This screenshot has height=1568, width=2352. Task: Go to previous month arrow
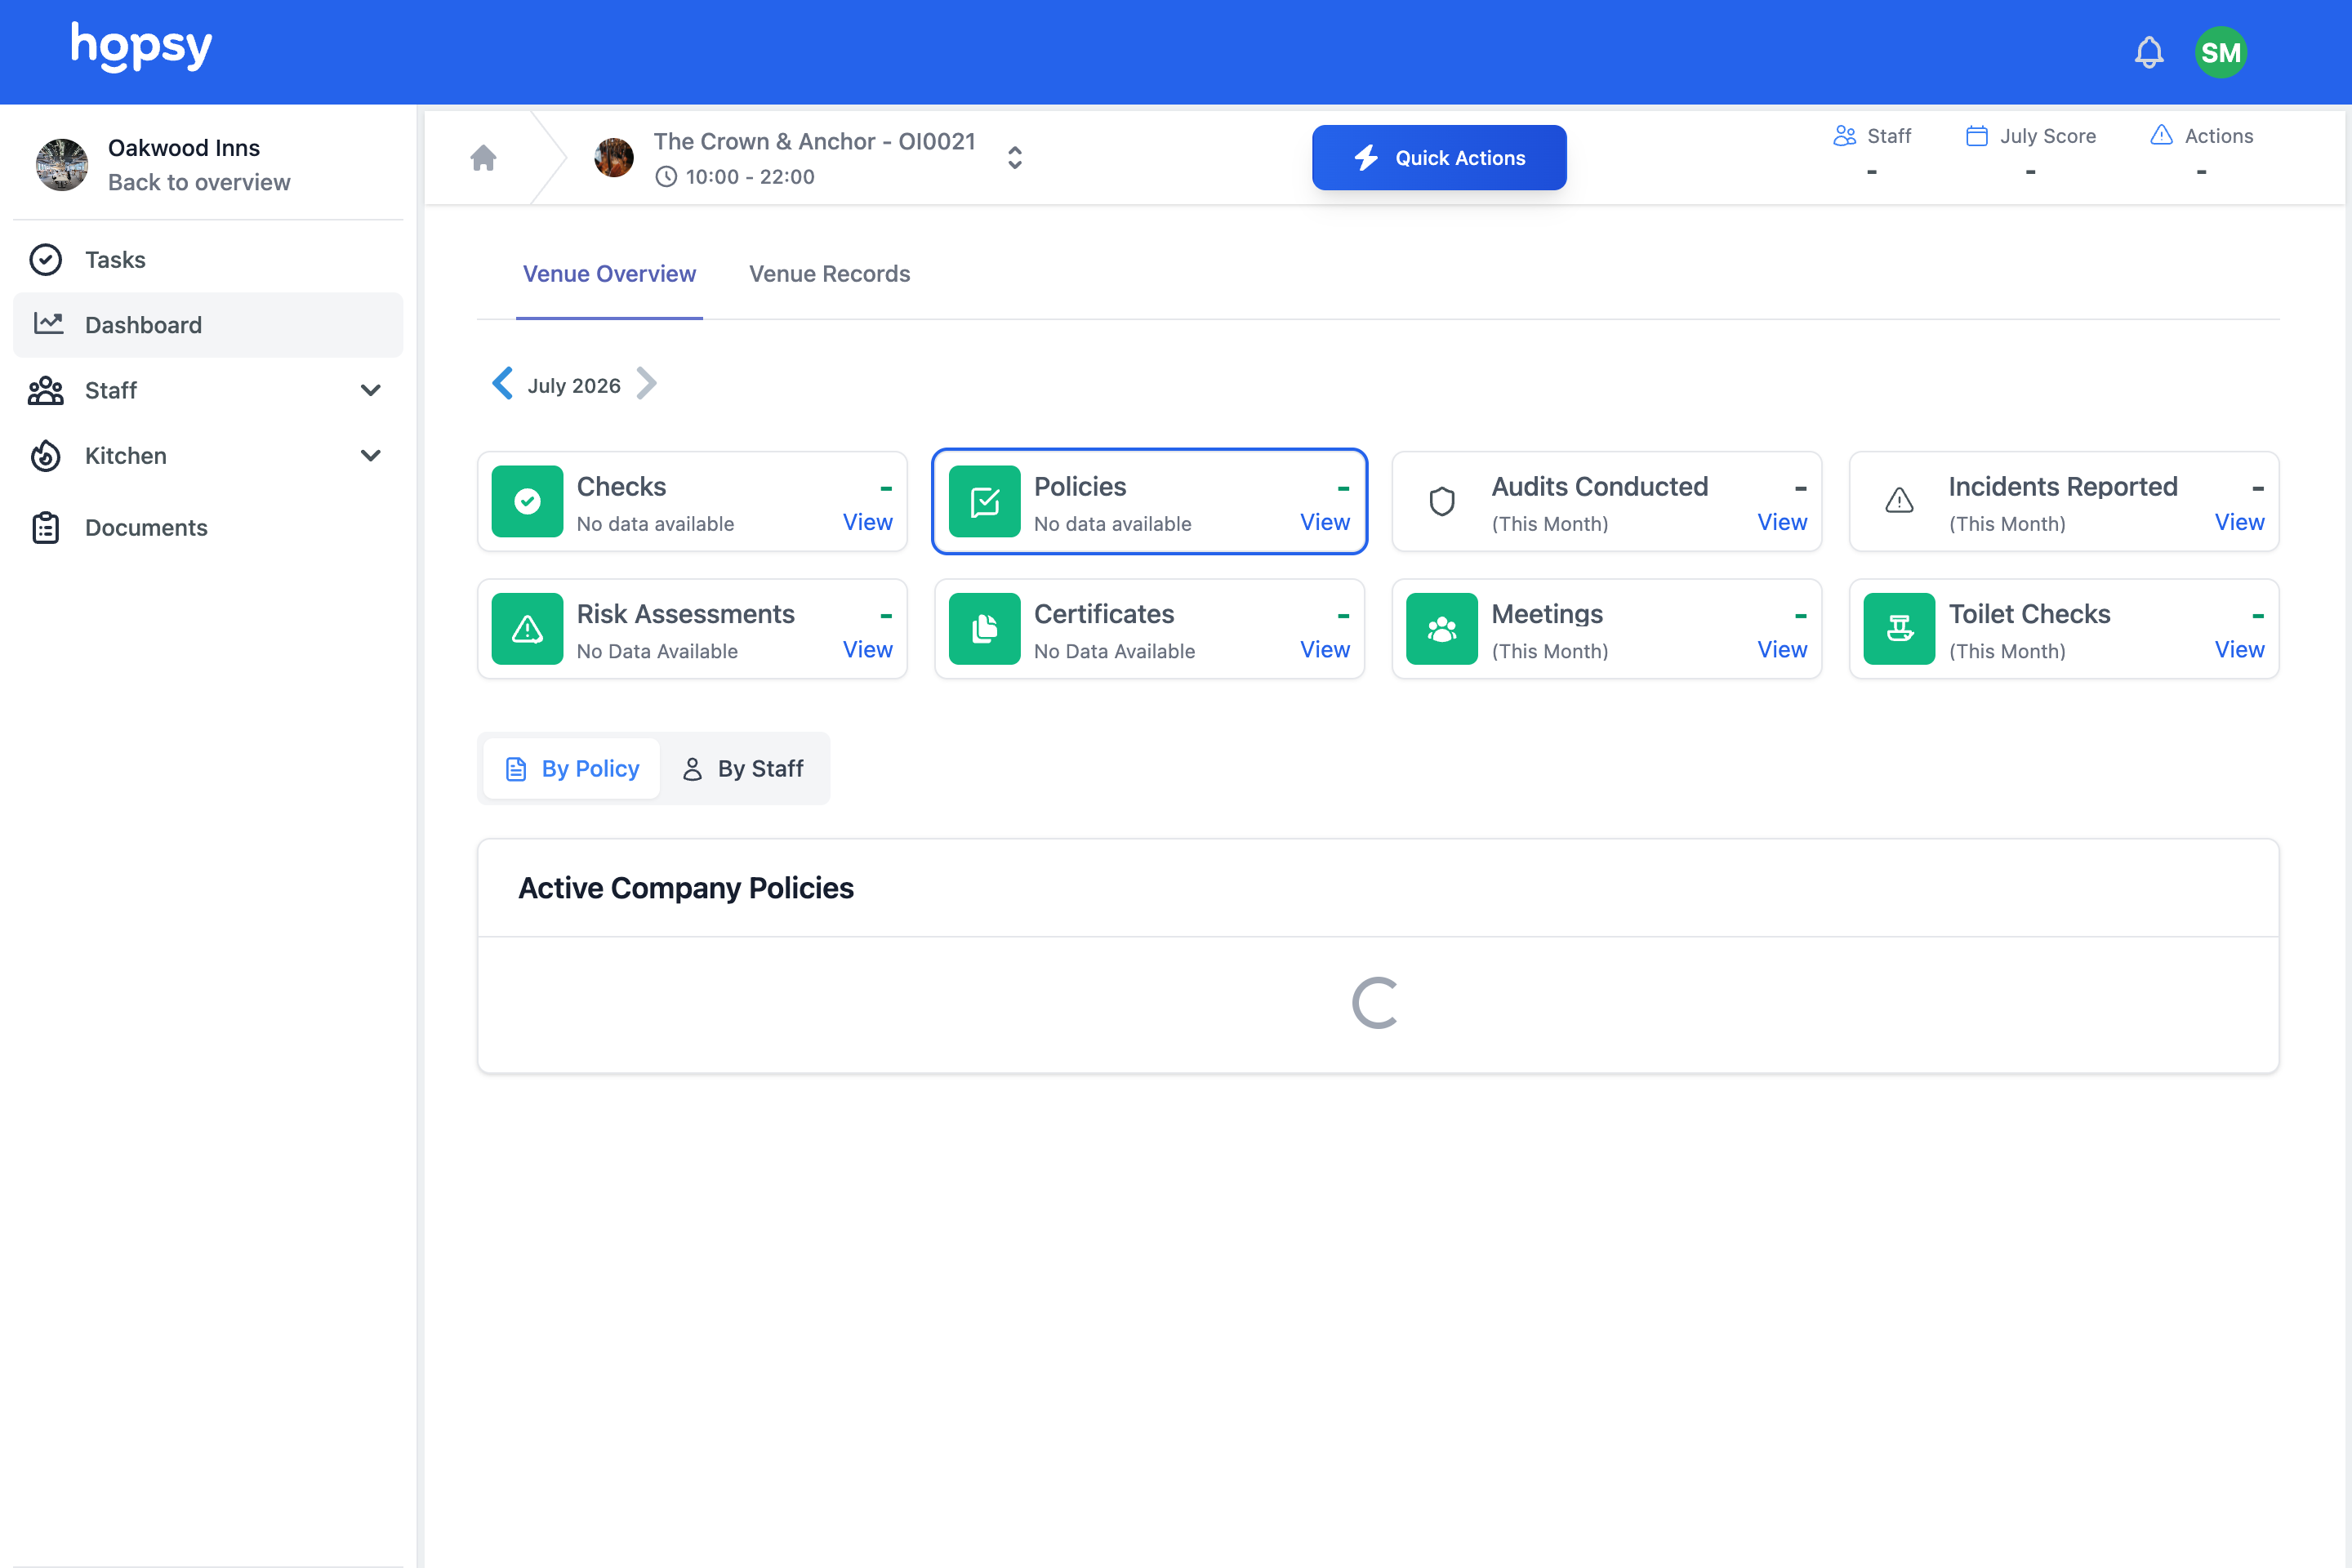pyautogui.click(x=502, y=384)
